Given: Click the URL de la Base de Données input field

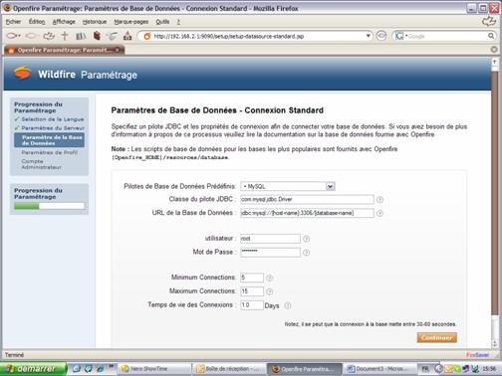Looking at the screenshot, I should (x=307, y=213).
